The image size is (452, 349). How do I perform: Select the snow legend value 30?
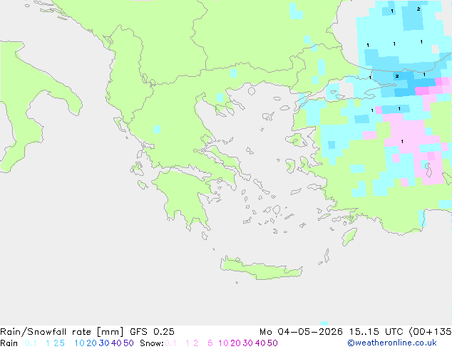point(248,343)
